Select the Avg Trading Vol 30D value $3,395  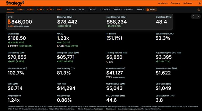[x=164, y=57]
